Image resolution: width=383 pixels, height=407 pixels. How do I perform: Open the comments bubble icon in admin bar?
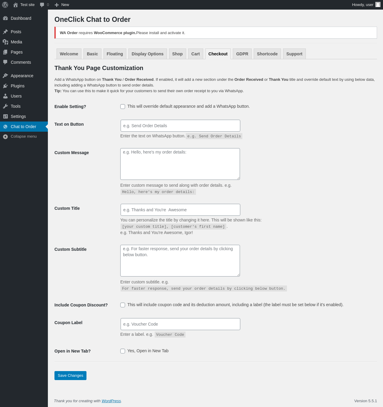click(42, 5)
